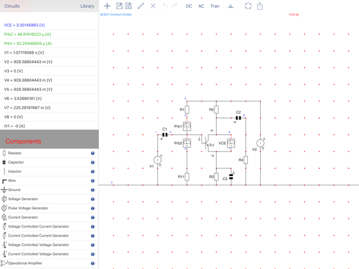Open help for Capacitor

coord(92,162)
